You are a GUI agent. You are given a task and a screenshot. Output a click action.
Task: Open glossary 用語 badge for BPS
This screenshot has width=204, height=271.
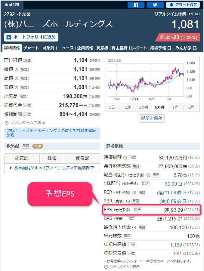point(131,219)
